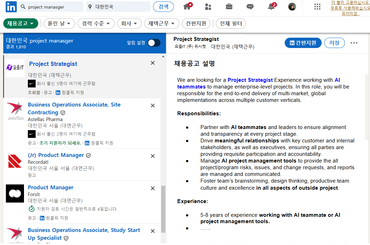The image size is (370, 245).
Task: Dismiss the Project Strategist job card
Action: 153,63
